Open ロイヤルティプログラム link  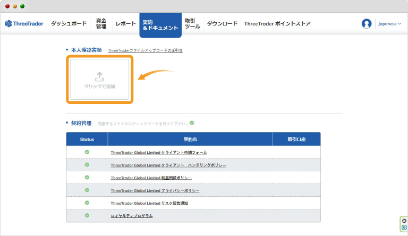tap(132, 216)
